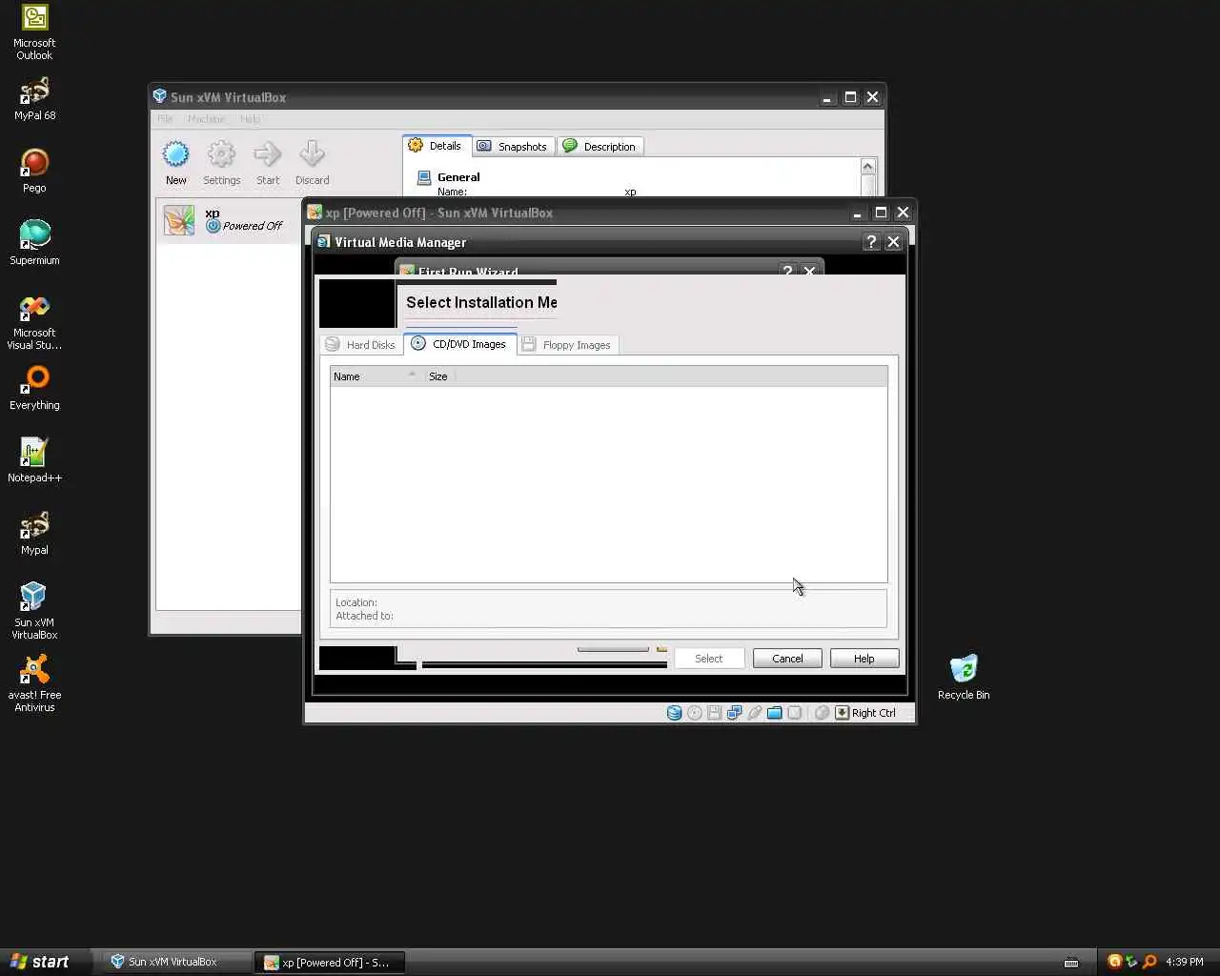Click the orange avast tray icon
1220x976 pixels.
tap(1113, 962)
